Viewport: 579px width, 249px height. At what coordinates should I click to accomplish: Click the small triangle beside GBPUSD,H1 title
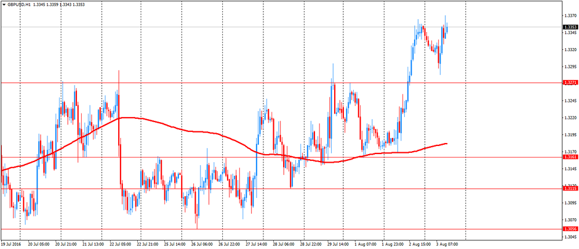4,5
